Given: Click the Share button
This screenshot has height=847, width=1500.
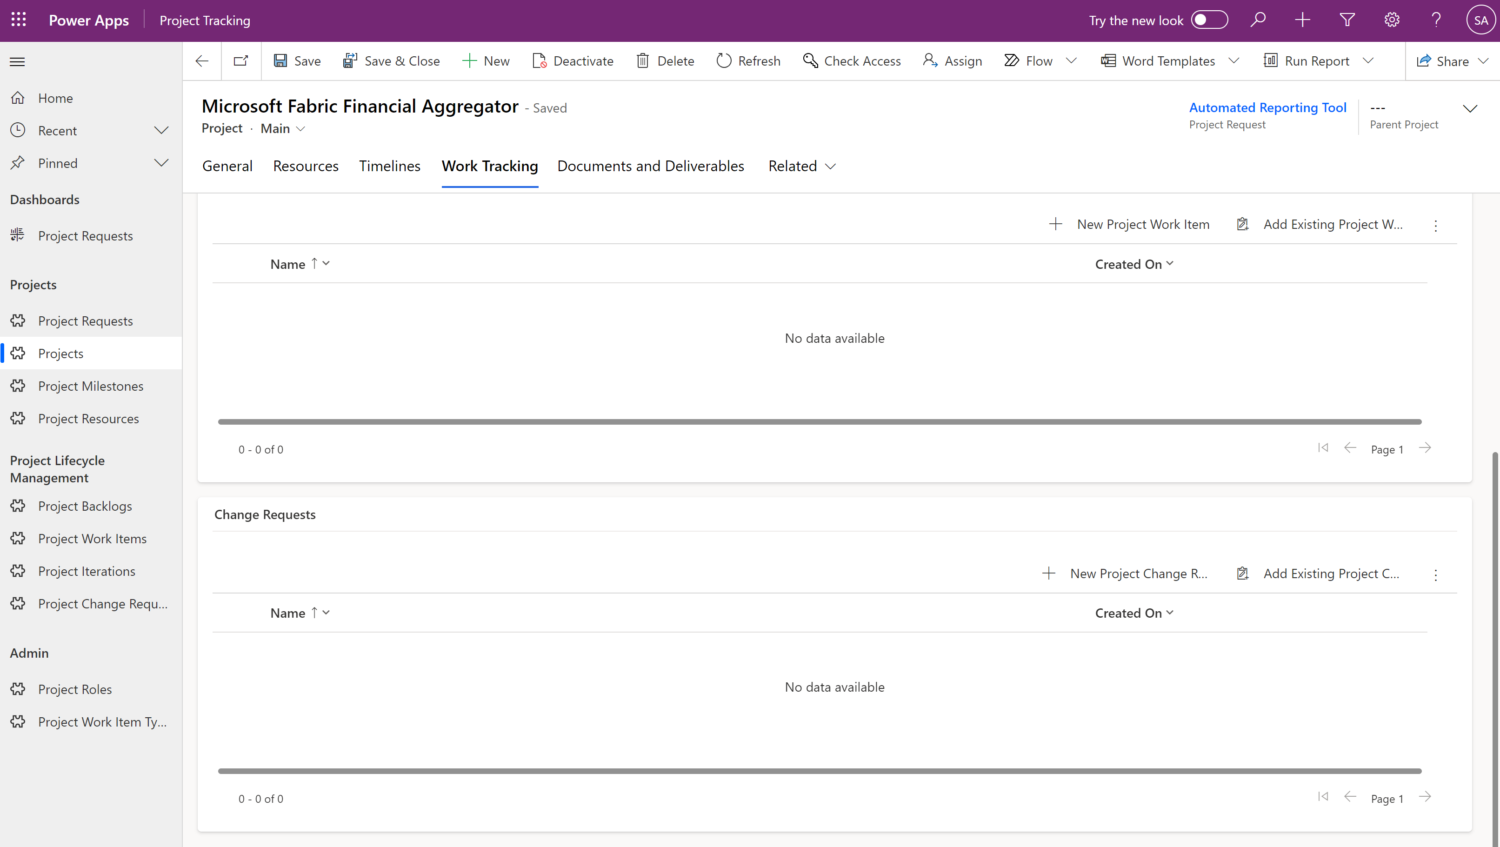Looking at the screenshot, I should tap(1443, 61).
